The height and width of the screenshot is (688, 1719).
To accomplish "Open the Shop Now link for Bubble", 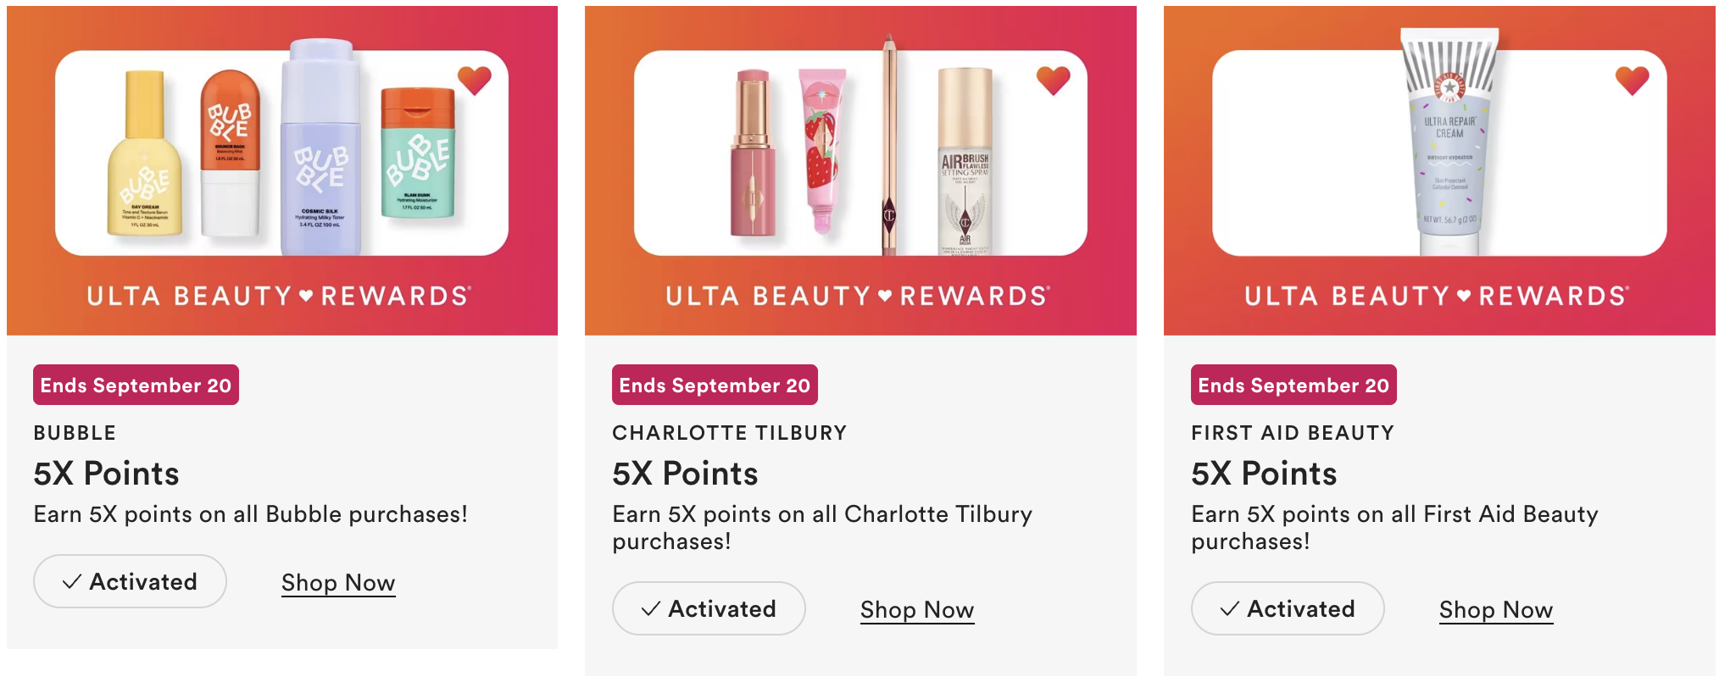I will pyautogui.click(x=338, y=583).
